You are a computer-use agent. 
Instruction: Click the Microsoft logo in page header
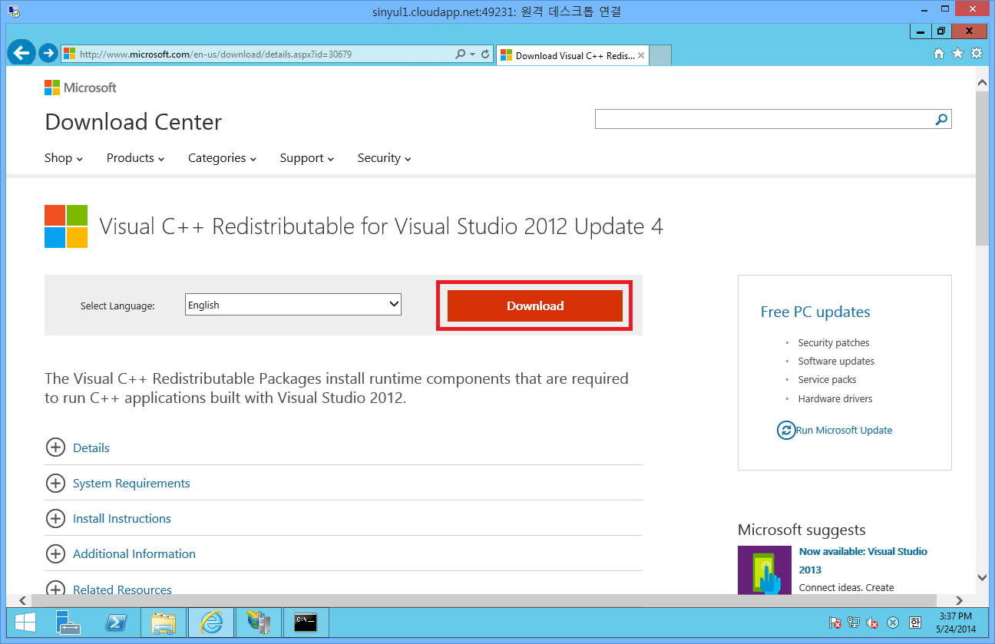pyautogui.click(x=81, y=88)
